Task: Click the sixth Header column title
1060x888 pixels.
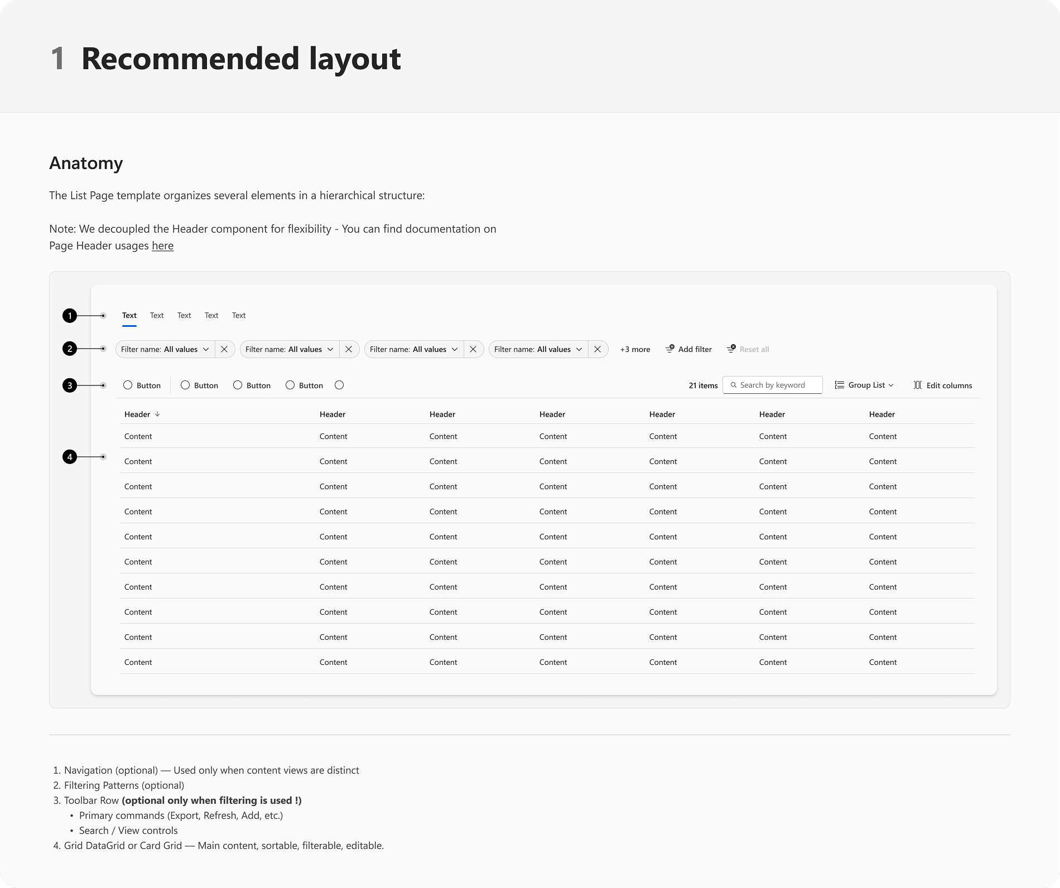Action: pyautogui.click(x=772, y=414)
